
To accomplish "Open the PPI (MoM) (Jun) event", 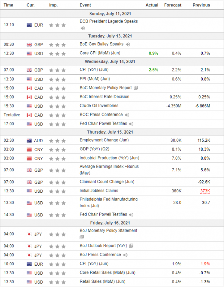I will coord(95,79).
